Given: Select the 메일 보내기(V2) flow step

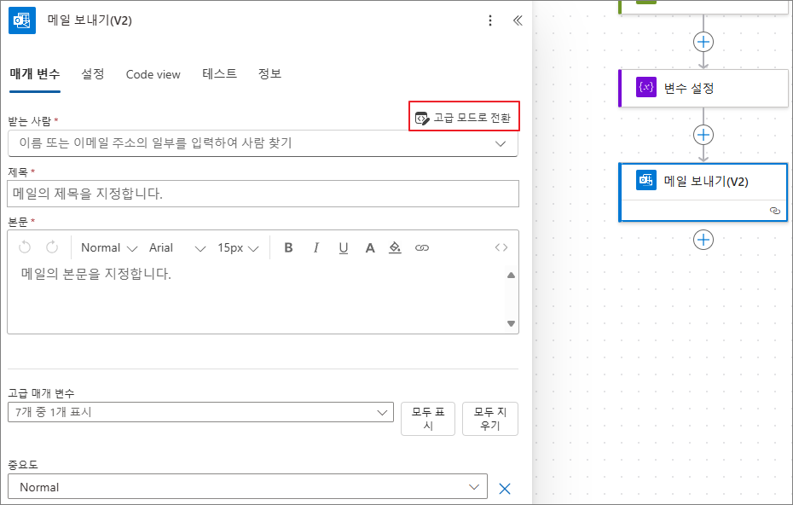Looking at the screenshot, I should (703, 192).
